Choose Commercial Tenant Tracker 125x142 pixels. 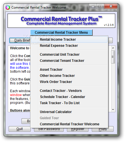pos(69,61)
